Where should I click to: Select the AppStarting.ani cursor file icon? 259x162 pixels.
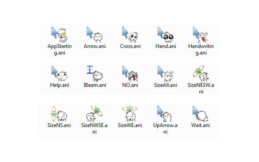coord(60,35)
